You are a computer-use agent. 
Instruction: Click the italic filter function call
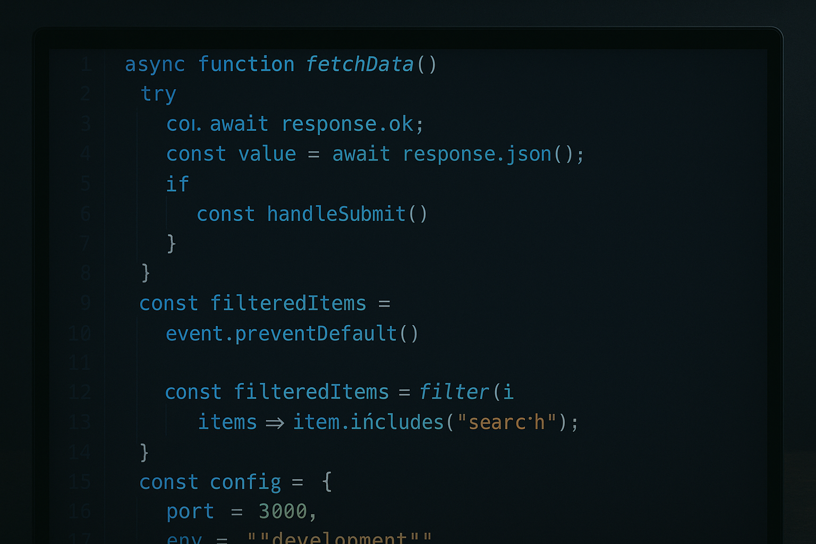pyautogui.click(x=454, y=392)
